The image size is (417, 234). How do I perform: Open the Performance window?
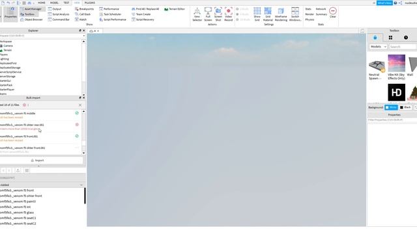tap(109, 9)
